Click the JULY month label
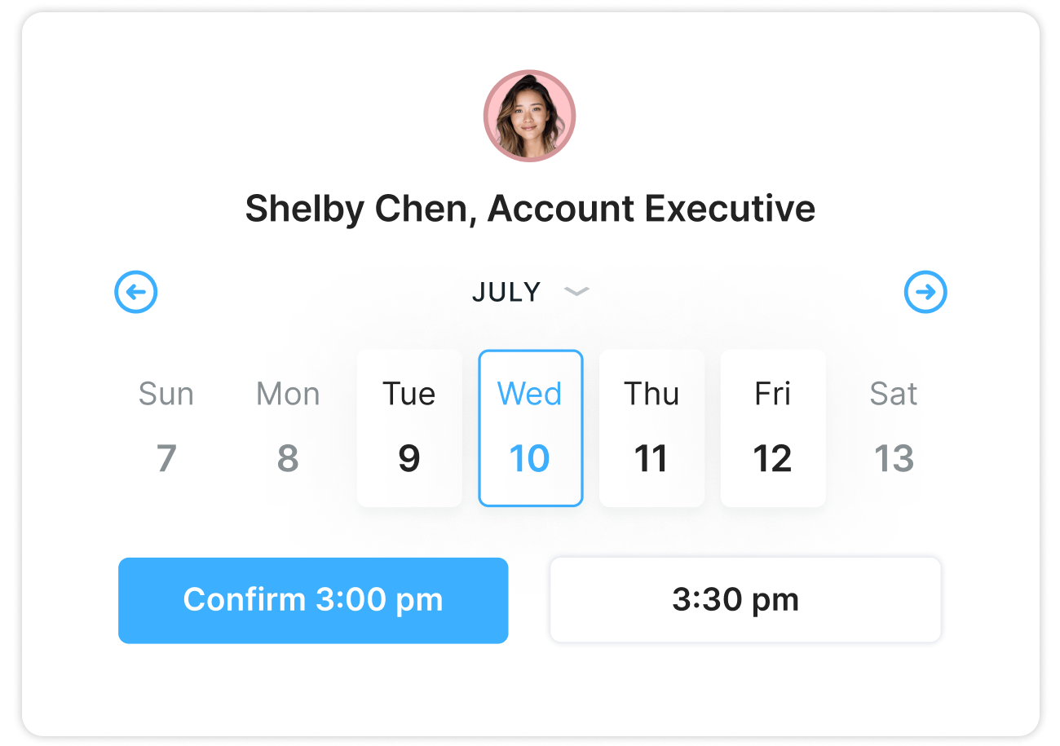 click(x=506, y=292)
